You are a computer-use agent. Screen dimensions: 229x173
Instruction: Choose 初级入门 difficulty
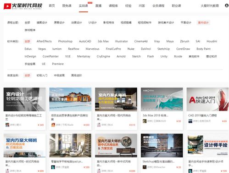click(x=42, y=75)
